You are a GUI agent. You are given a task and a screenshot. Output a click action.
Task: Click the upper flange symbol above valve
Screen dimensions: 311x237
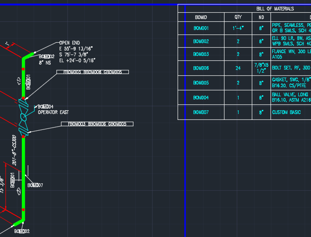(x=23, y=103)
